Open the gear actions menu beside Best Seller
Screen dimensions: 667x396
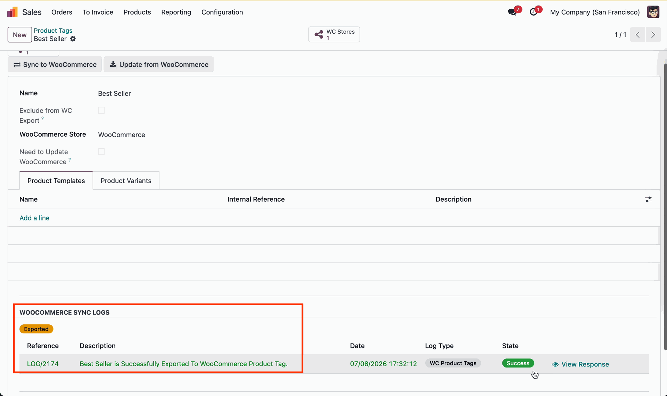[x=73, y=39]
